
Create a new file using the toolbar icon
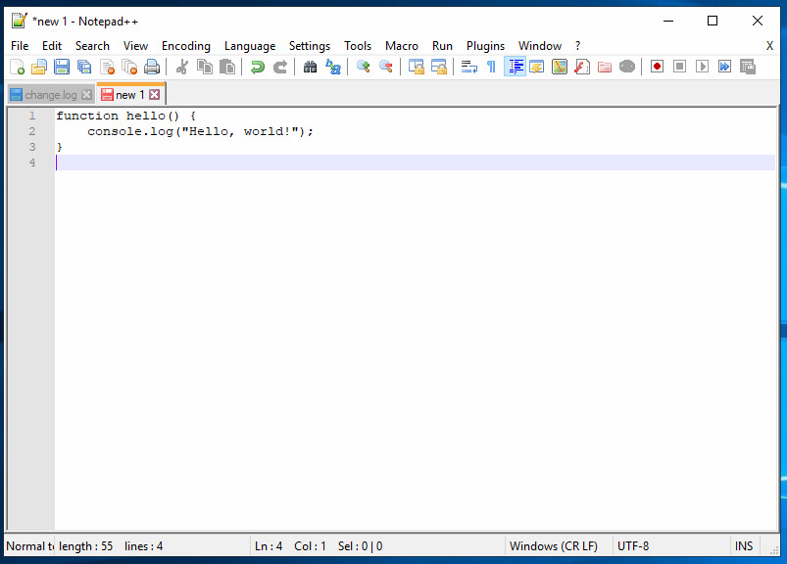(17, 66)
